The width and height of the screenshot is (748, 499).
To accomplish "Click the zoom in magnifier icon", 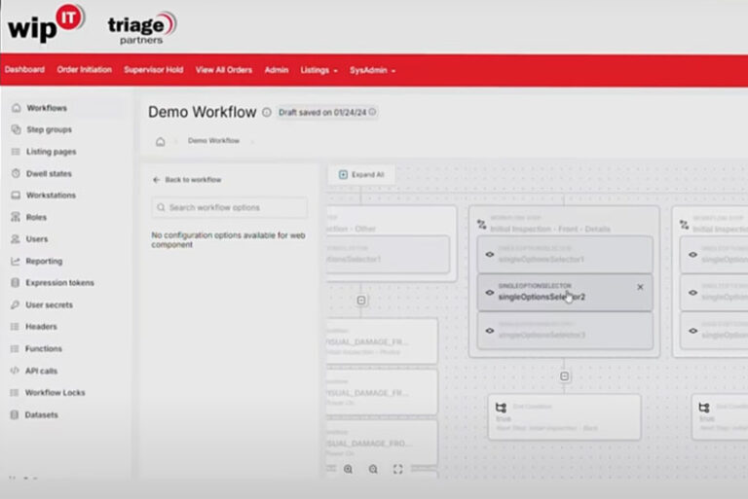I will 349,470.
